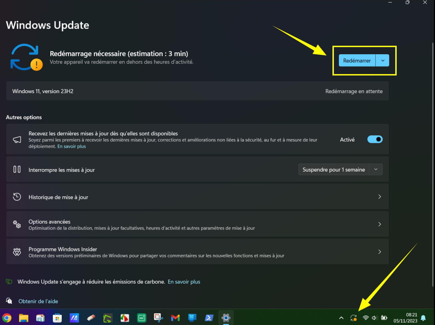Open the chevron on Historique de mise à jour

click(x=380, y=197)
